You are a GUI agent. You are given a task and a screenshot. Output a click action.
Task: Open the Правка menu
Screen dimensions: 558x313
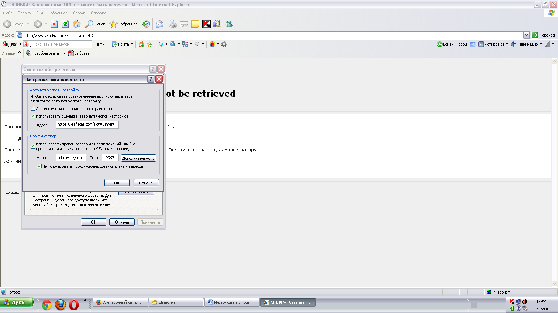(24, 13)
